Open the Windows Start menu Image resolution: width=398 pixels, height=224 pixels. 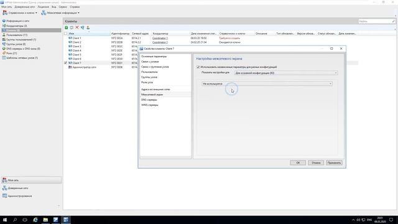(x=5, y=220)
